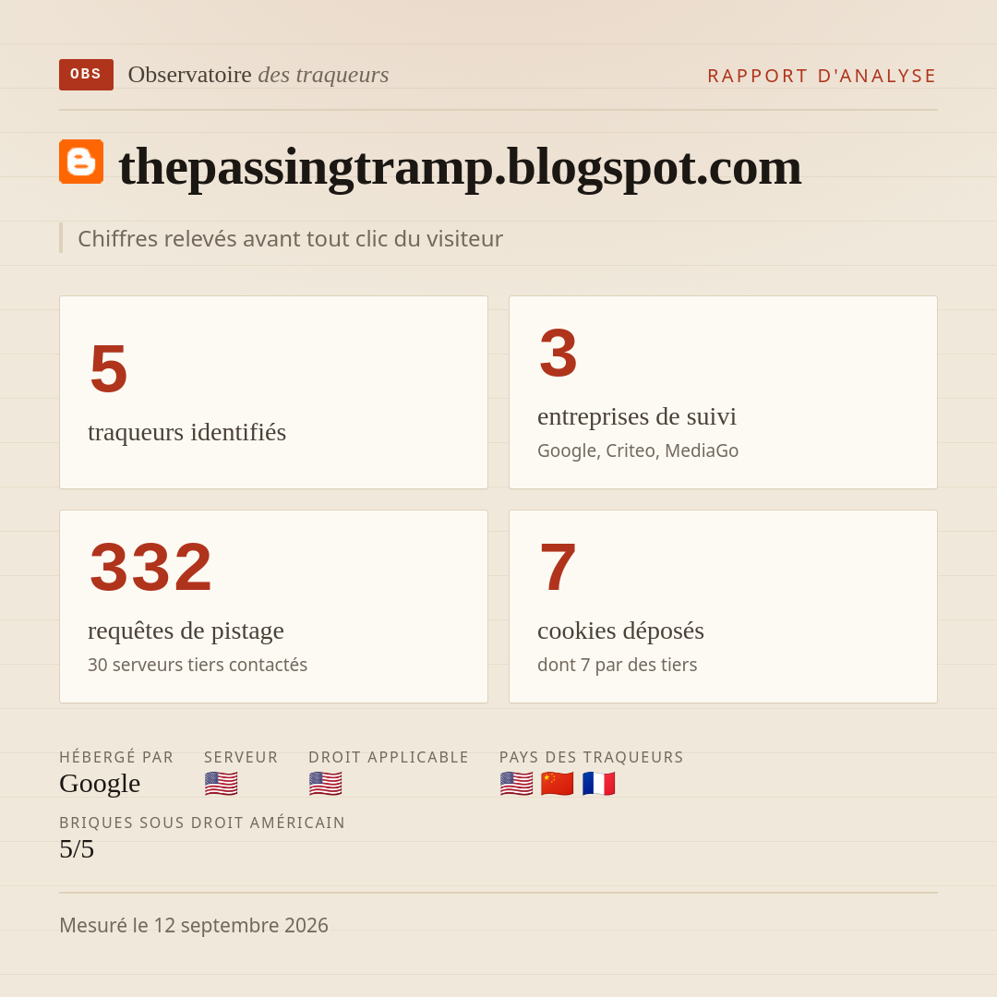Click the 'entreprises de suivi' label
The image size is (997, 997).
click(x=636, y=417)
